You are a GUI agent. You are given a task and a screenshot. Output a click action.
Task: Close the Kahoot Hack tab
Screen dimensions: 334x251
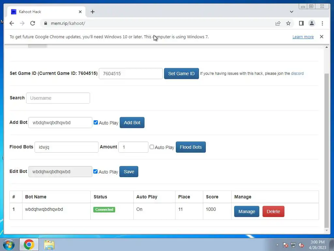(x=80, y=12)
